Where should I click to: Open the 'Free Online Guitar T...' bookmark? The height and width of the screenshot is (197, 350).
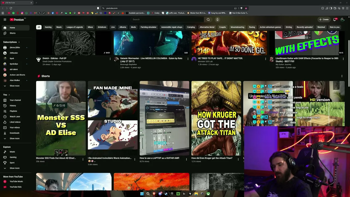tap(238, 13)
